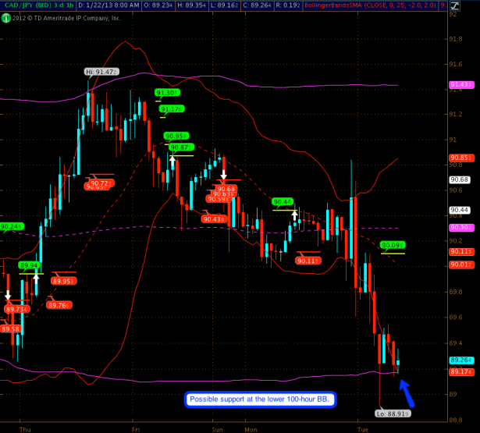Click the CAD/JPY symbol label
Screen dimensions: 480x433
click(19, 5)
